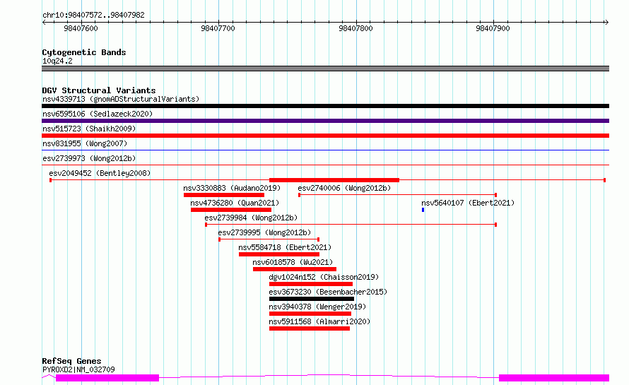
Task: Select the gray 10q24.2 cytogenetic band bar
Action: 325,69
